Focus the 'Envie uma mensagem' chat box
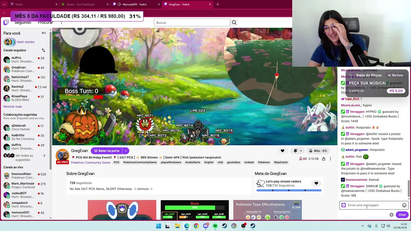 [x=374, y=205]
